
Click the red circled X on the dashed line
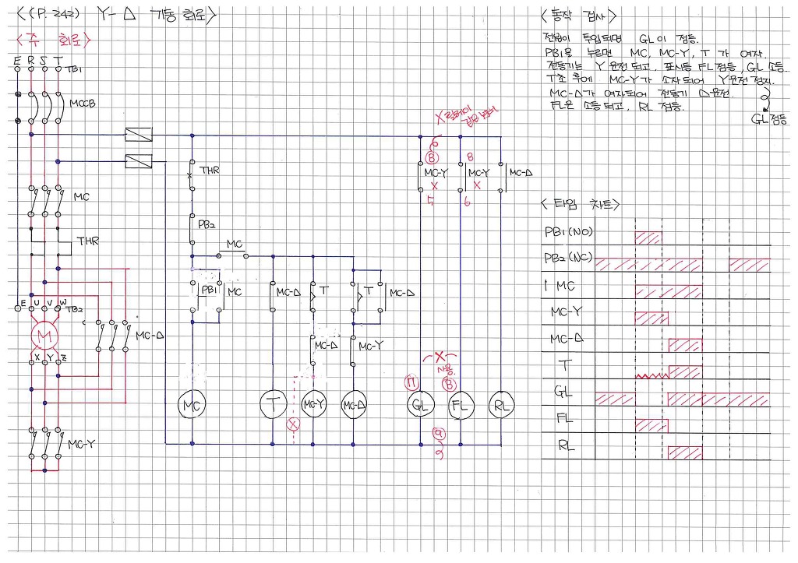[293, 424]
